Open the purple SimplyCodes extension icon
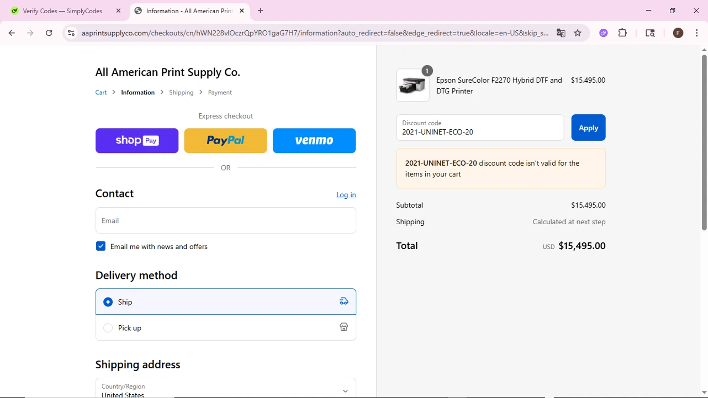This screenshot has width=708, height=398. (x=603, y=33)
